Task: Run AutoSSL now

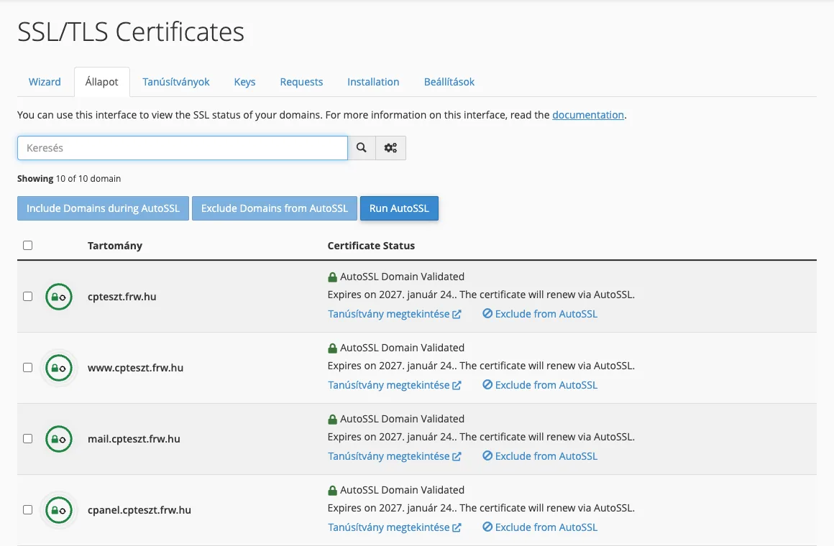Action: (400, 208)
